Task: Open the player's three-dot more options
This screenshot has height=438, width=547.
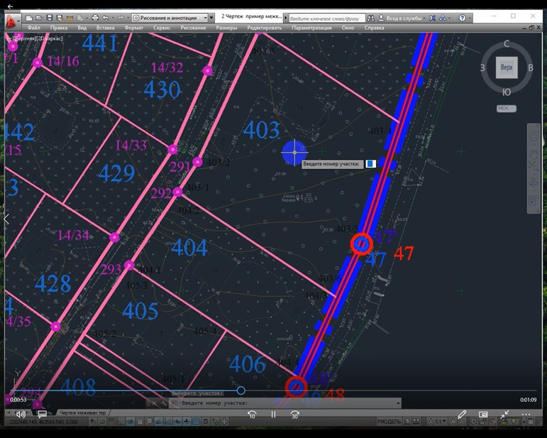Action: (x=526, y=415)
